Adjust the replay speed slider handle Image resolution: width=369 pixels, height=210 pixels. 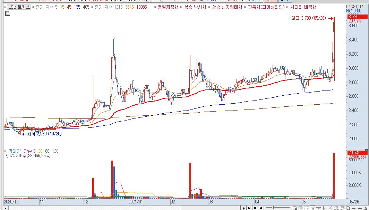pyautogui.click(x=273, y=208)
